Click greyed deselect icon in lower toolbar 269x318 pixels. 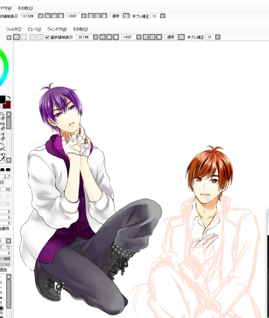(x=33, y=37)
